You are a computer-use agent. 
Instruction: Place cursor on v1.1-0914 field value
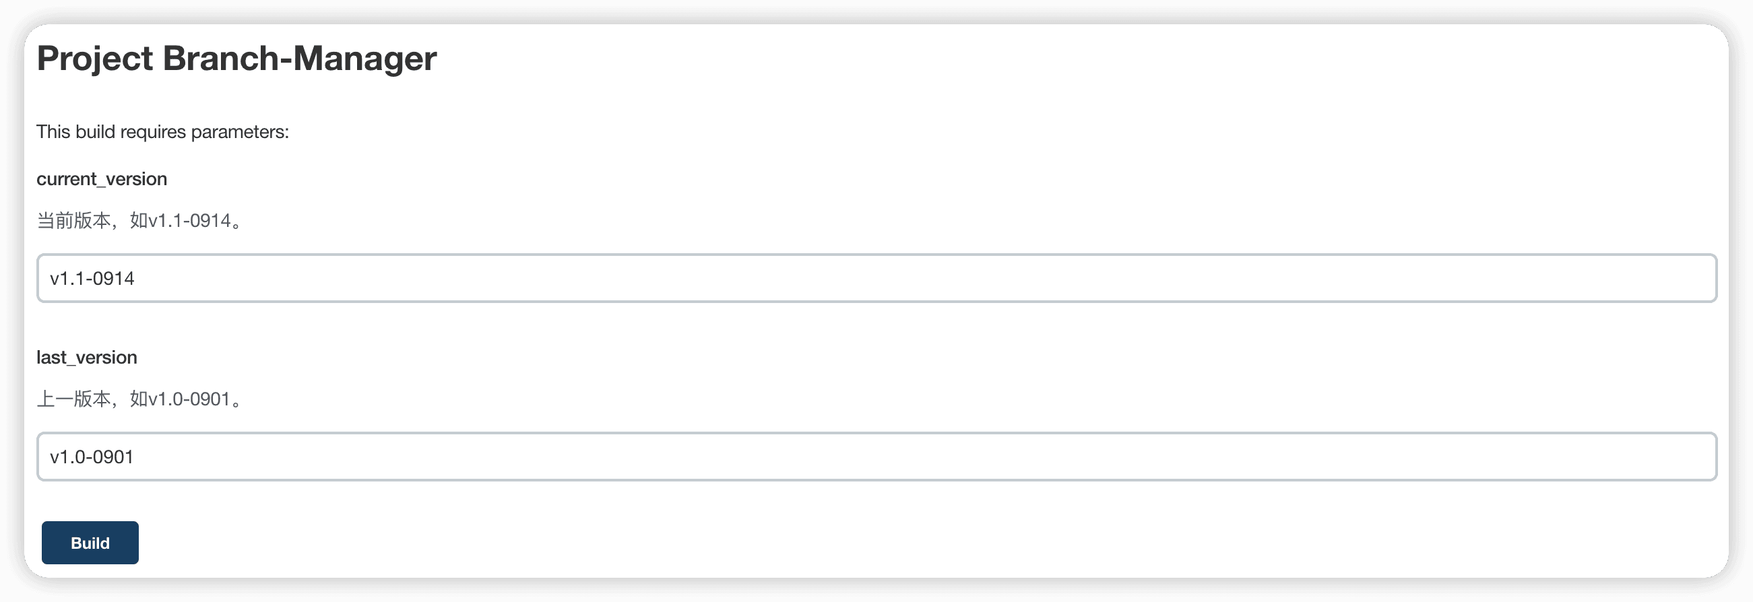(x=92, y=278)
